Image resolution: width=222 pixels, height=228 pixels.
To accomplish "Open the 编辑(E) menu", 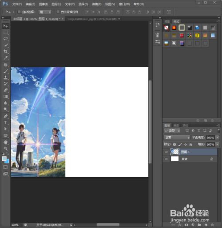I will [x=30, y=4].
